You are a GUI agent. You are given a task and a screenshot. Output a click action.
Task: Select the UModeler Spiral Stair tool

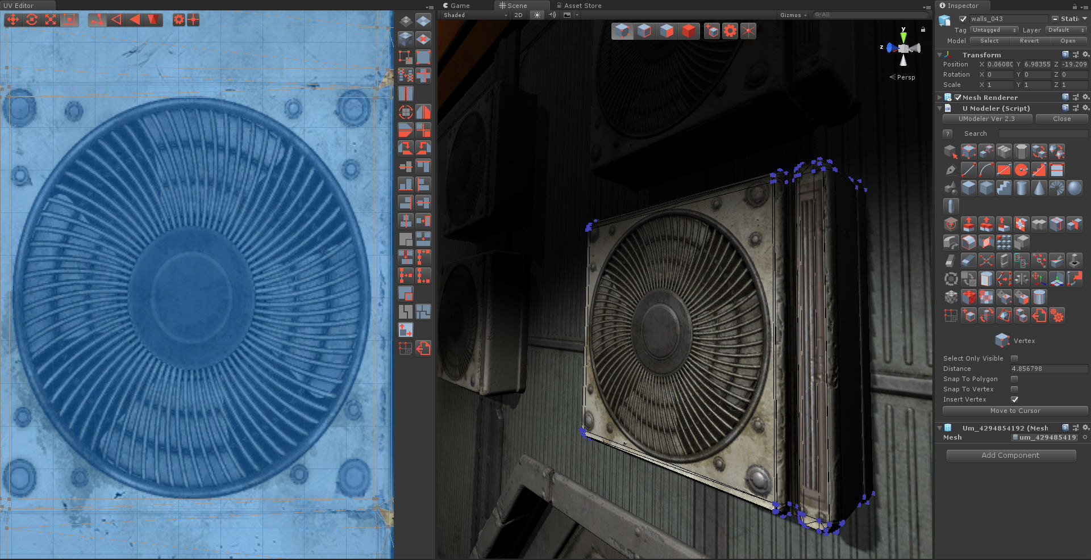pyautogui.click(x=1057, y=187)
